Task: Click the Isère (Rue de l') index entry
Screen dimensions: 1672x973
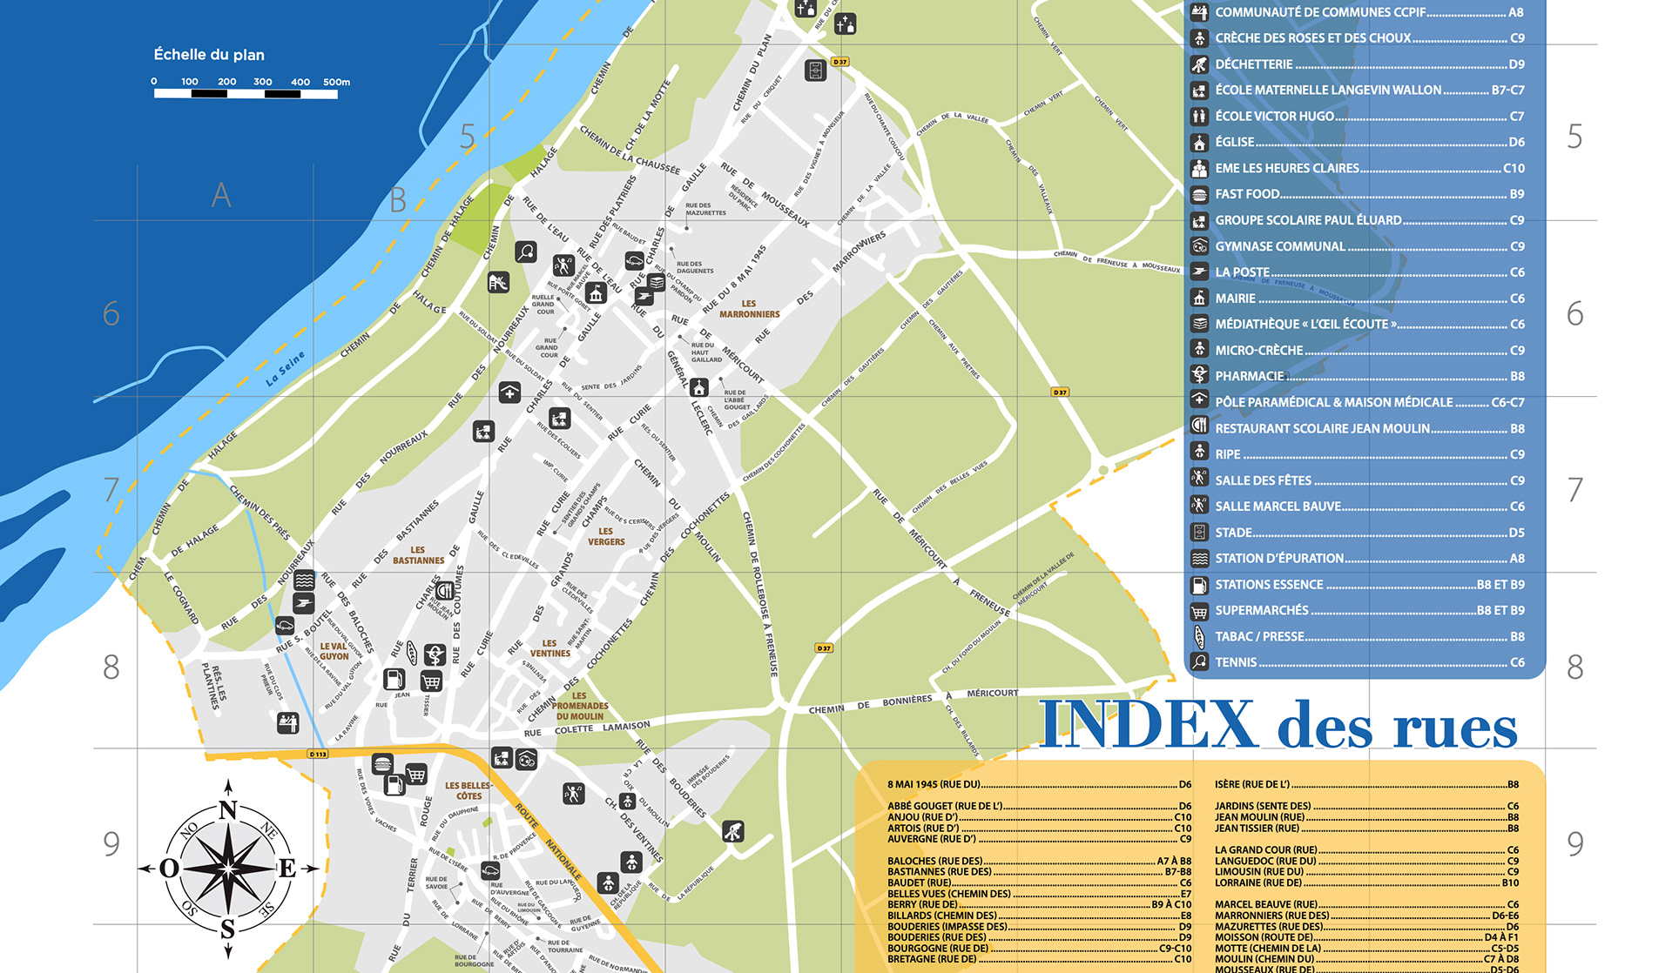Action: (x=1252, y=784)
